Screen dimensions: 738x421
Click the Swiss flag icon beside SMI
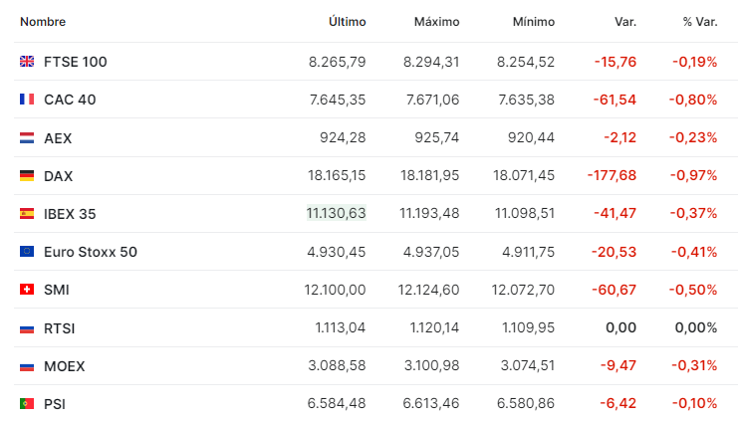pos(27,289)
